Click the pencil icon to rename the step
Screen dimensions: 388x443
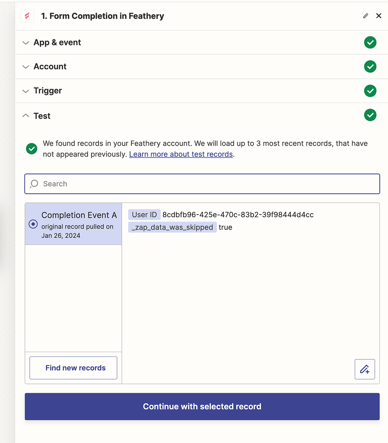pyautogui.click(x=365, y=16)
